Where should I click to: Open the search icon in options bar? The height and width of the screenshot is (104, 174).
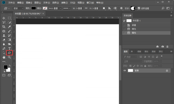point(163,8)
